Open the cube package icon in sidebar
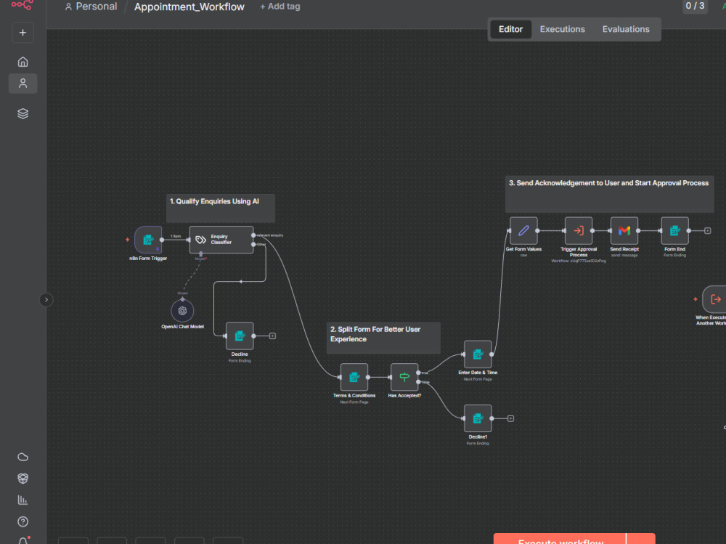This screenshot has height=544, width=726. [x=23, y=478]
